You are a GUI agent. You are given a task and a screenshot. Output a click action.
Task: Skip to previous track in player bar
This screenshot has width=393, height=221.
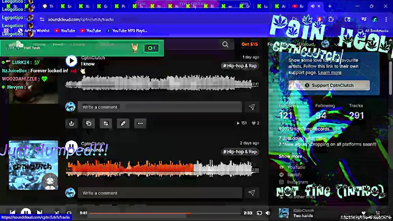pos(12,212)
